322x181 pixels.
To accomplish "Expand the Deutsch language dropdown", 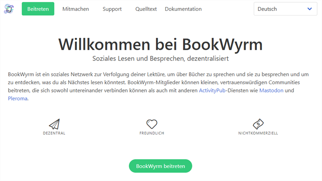I will [286, 9].
